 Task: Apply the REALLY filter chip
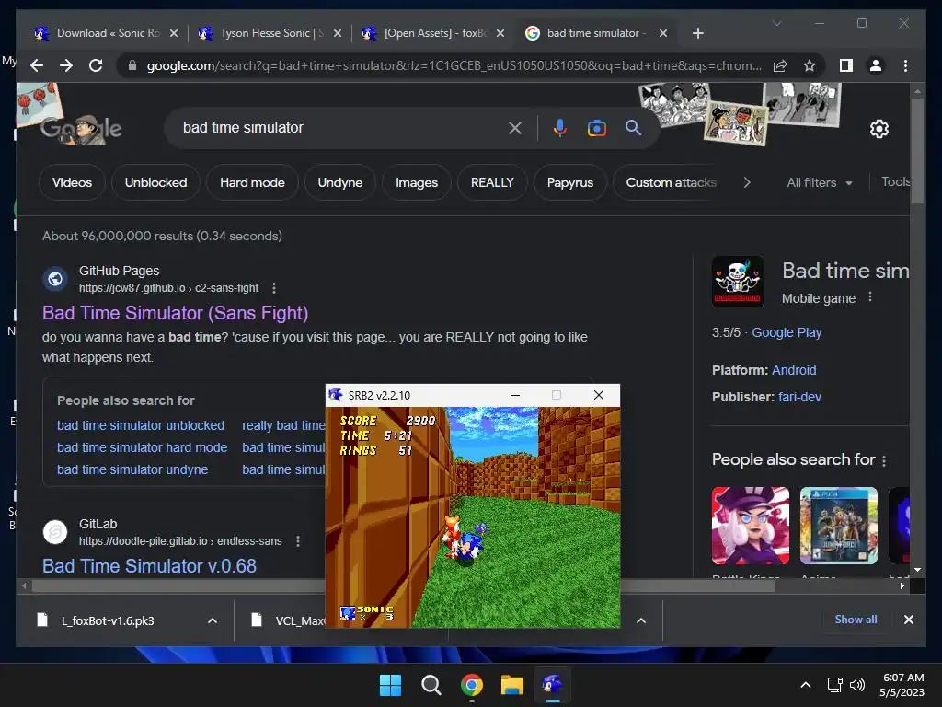pos(492,182)
